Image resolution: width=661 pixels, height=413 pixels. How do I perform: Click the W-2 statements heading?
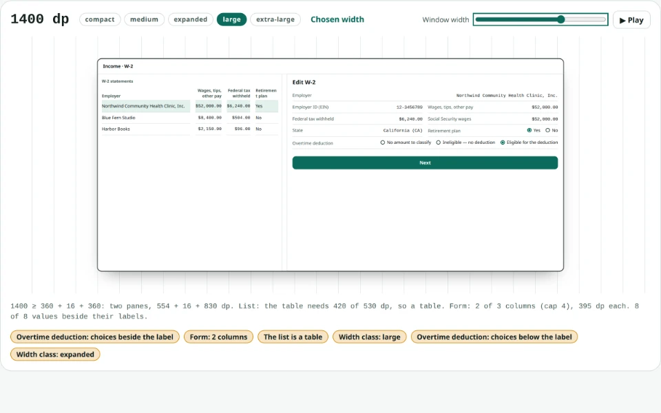(117, 81)
